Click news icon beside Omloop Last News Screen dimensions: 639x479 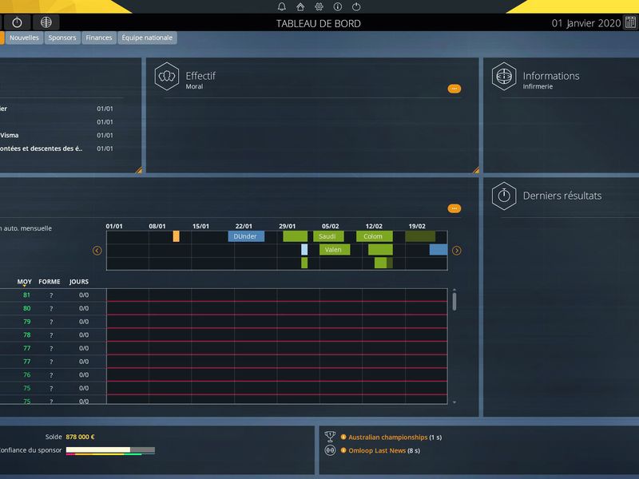[x=330, y=450]
